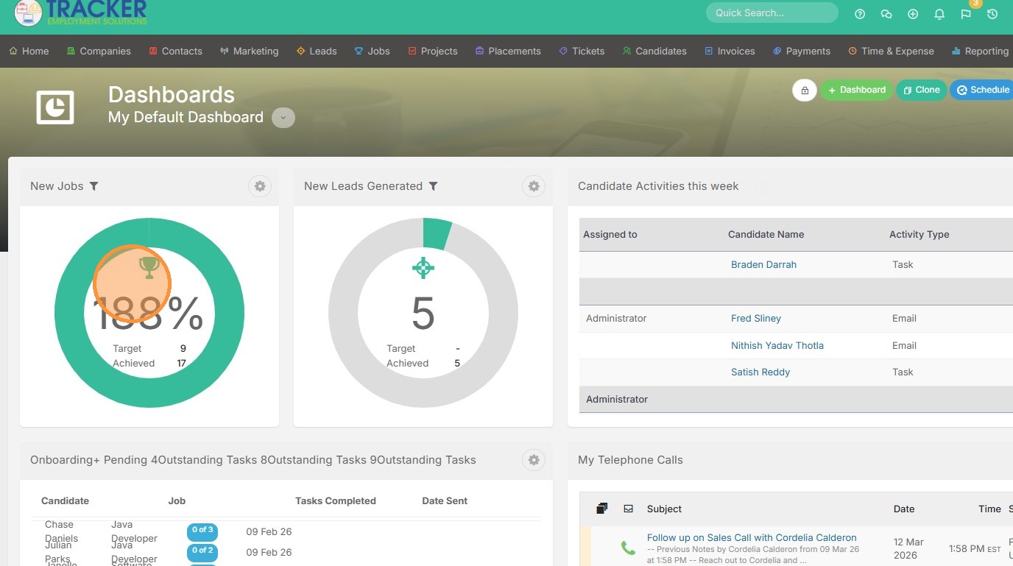
Task: Expand the My Default Dashboard dropdown
Action: pos(283,118)
